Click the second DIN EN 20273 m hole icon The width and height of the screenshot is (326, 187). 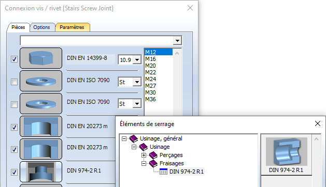[x=41, y=149]
